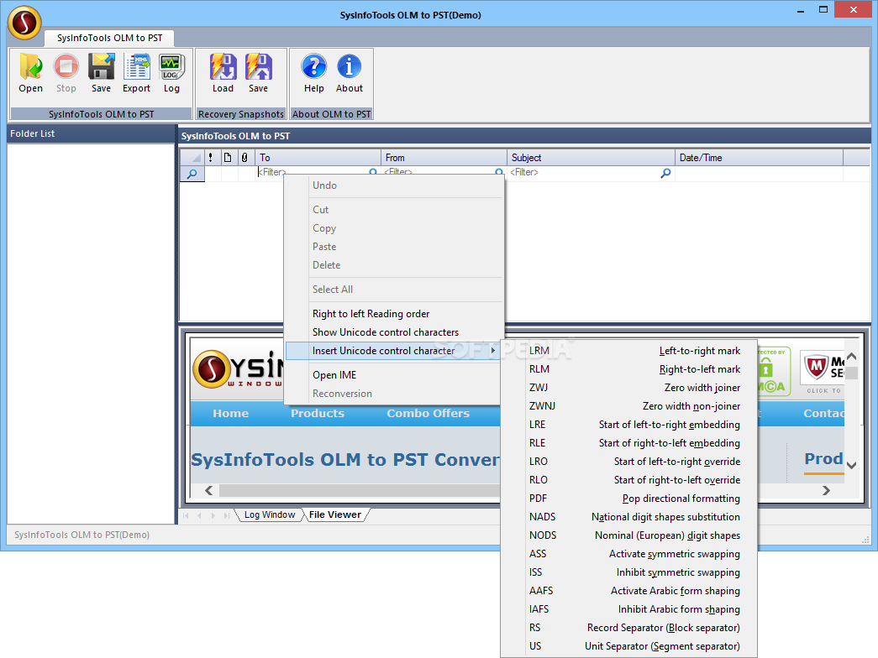
Task: Click the importance exclamation column header
Action: tap(211, 158)
